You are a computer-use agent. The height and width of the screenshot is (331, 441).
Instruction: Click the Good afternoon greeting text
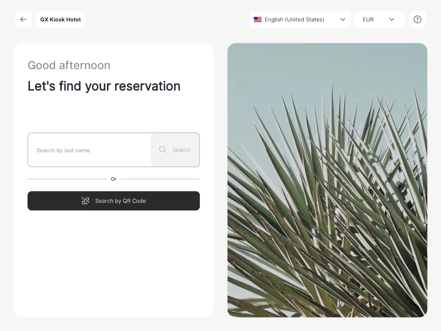[x=69, y=65]
